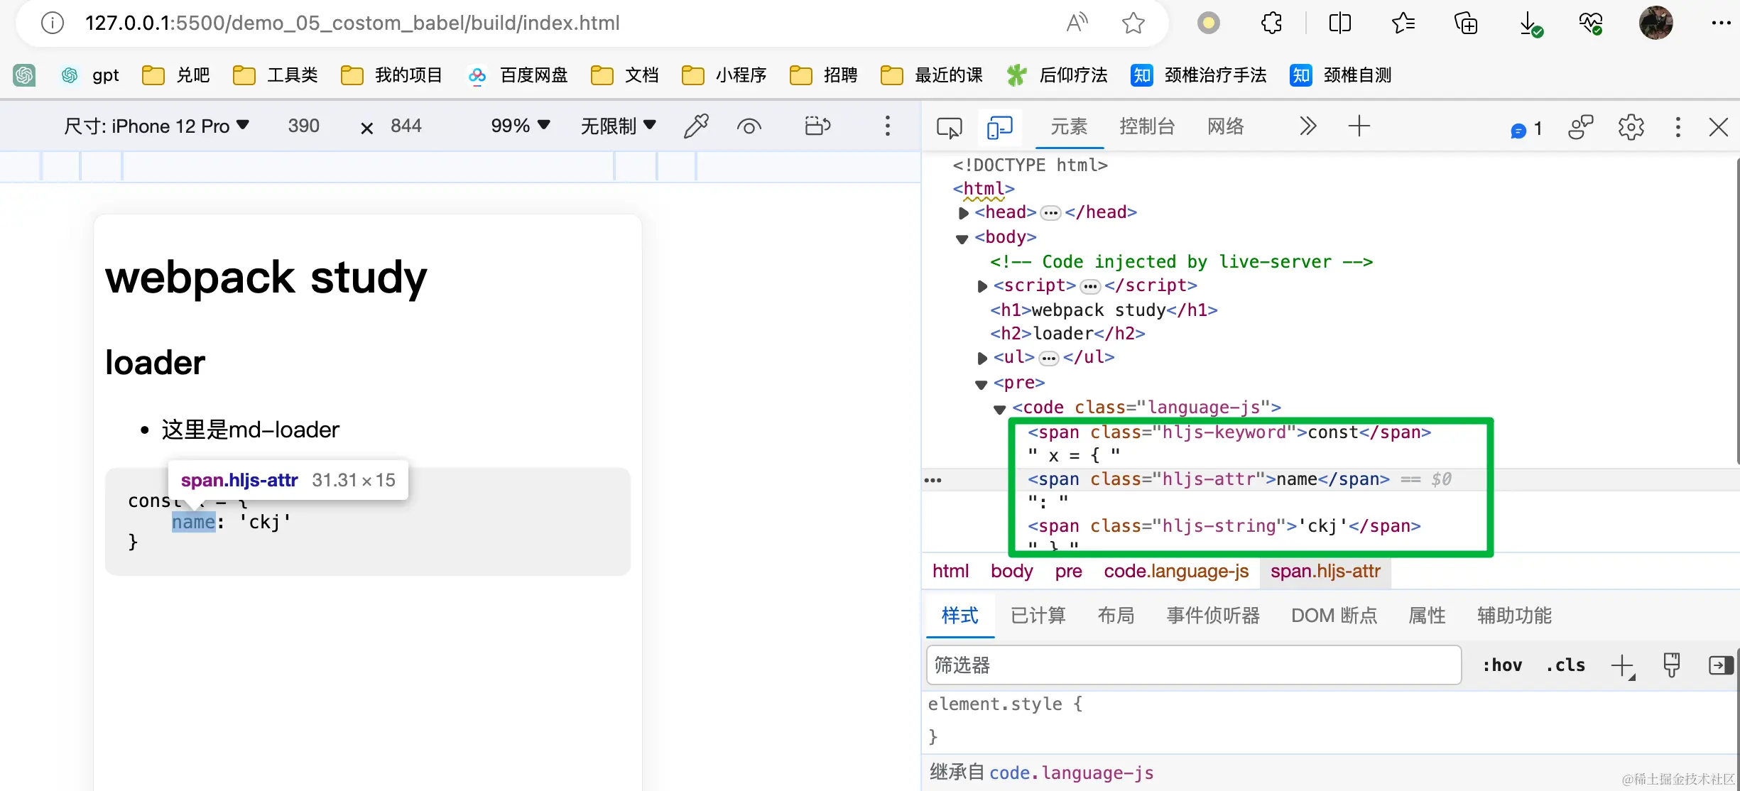Switch to the 事件侦听器 tab

coord(1213,616)
